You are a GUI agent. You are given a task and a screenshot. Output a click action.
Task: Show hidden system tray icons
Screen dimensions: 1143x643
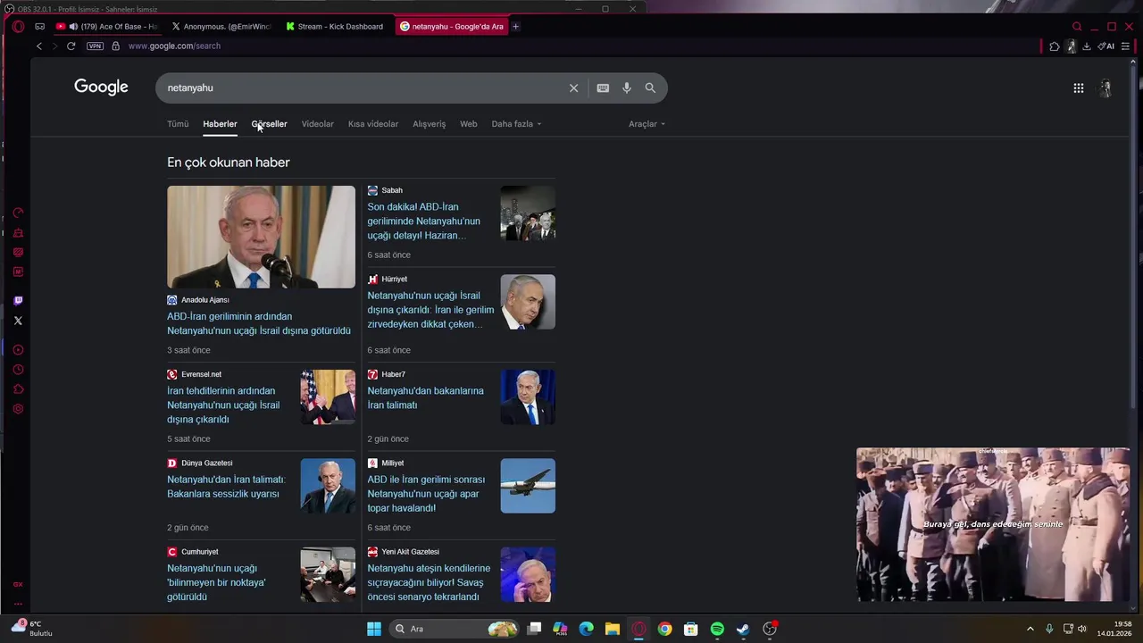point(1030,629)
